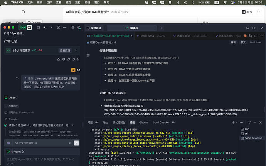Close the terminal panel
The image size is (266, 166).
[x=260, y=122]
